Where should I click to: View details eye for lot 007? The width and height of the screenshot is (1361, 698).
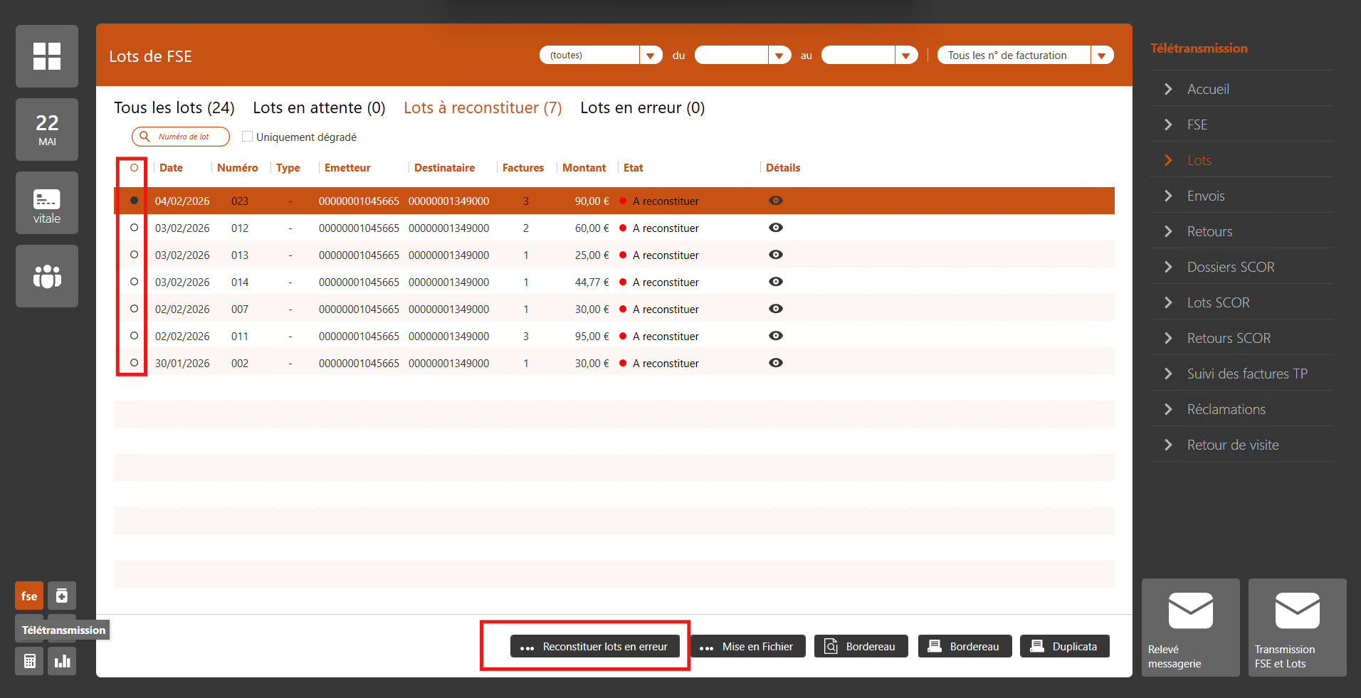click(x=776, y=309)
